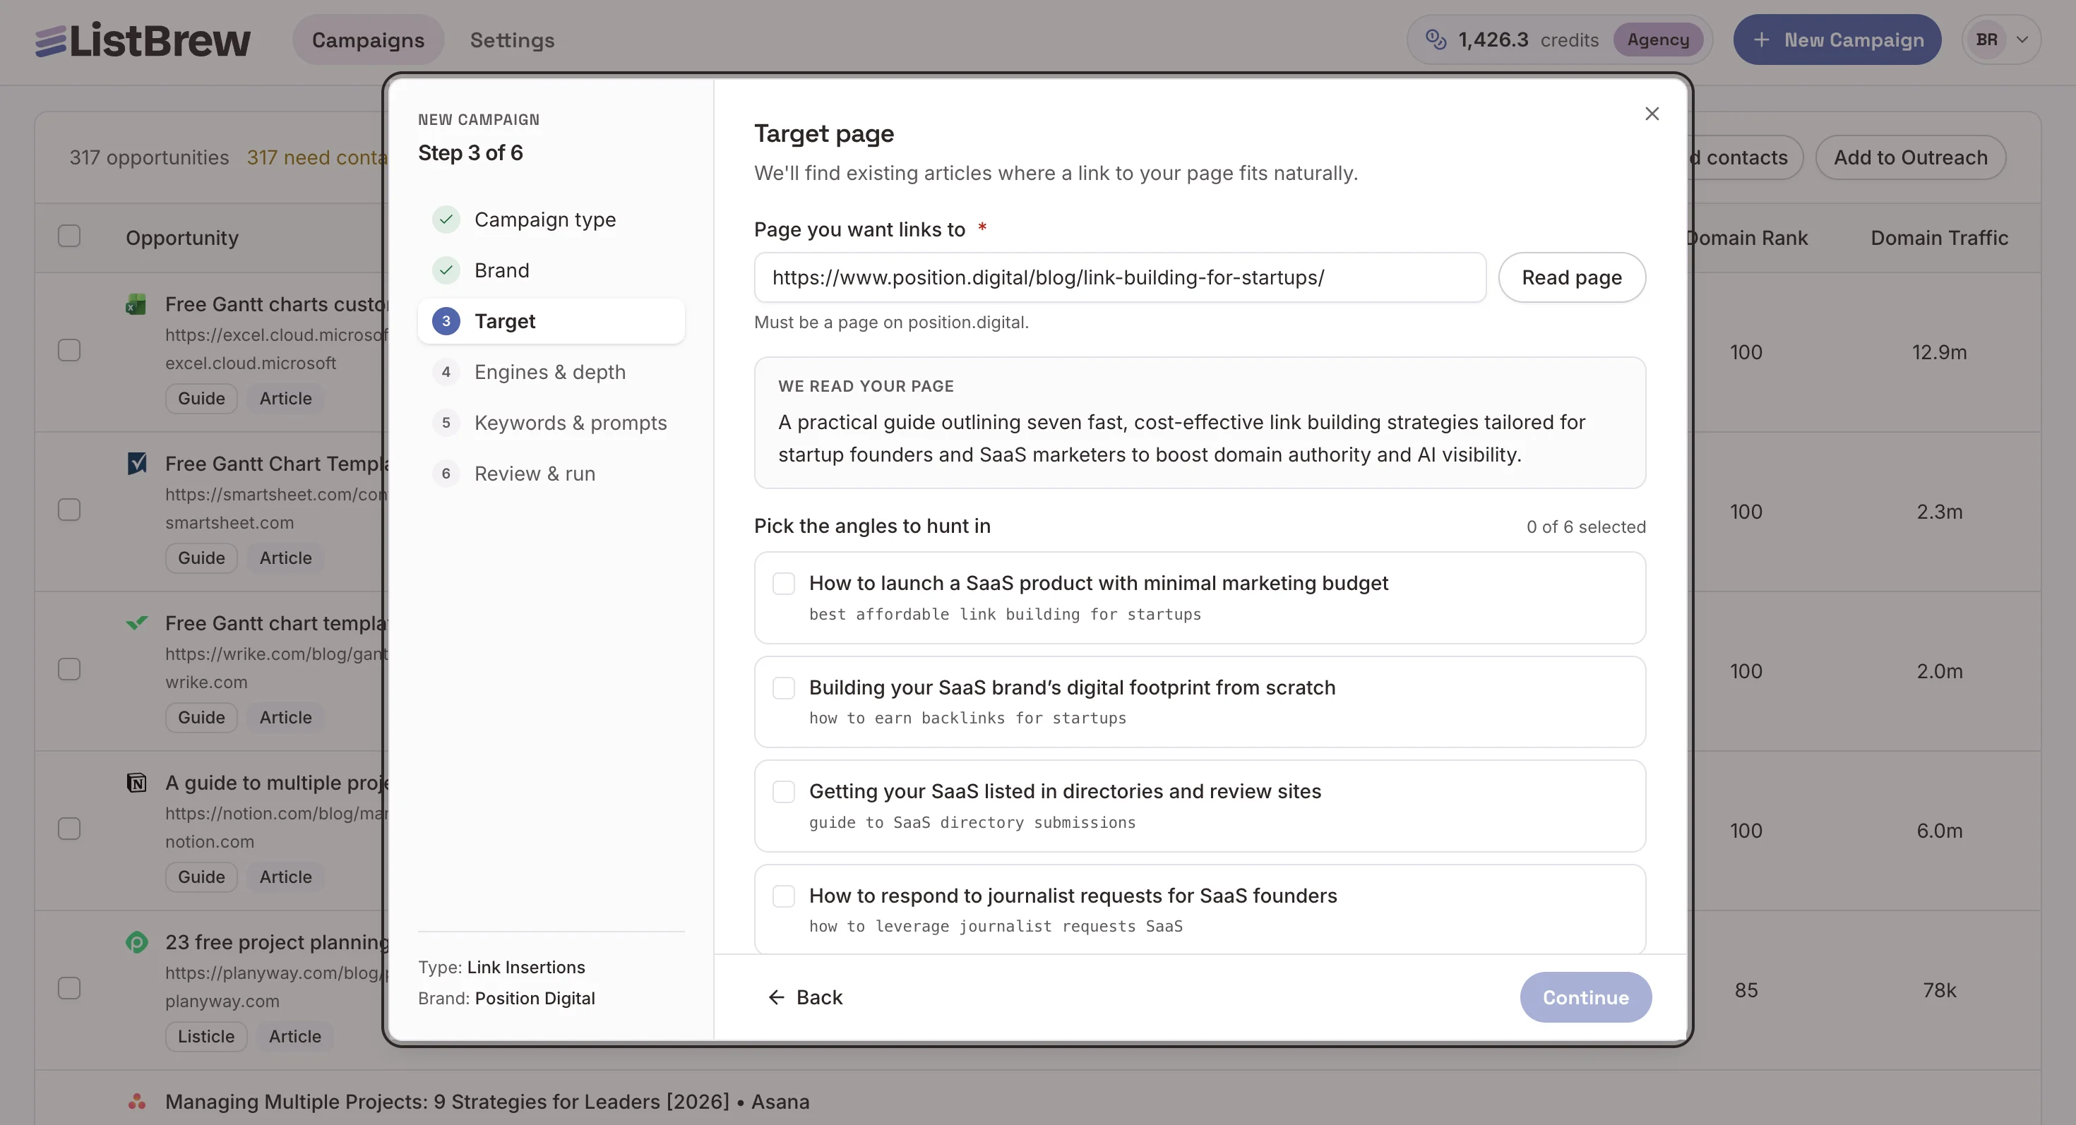Open 'Managing Multiple Projects' Asana opportunity title

(x=487, y=1101)
